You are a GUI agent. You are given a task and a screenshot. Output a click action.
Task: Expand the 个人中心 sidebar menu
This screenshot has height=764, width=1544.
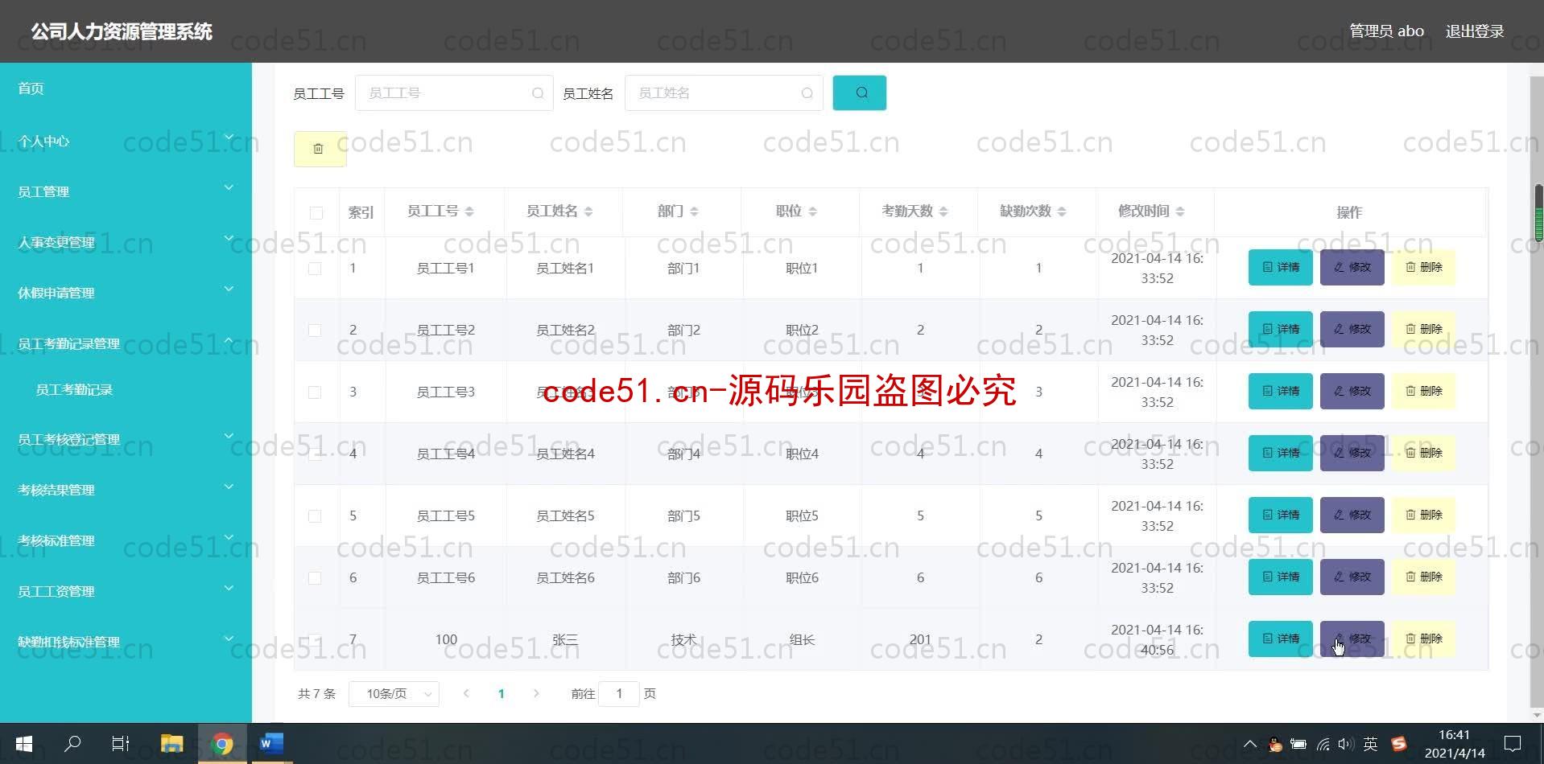(126, 141)
